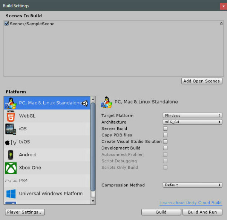Select the Universal Windows Platform row

[47, 194]
